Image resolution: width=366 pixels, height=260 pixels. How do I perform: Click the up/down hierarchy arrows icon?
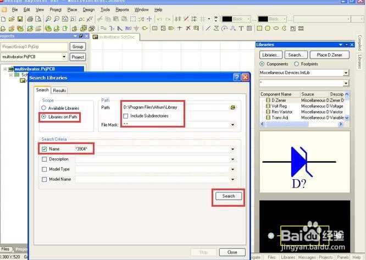point(178,19)
